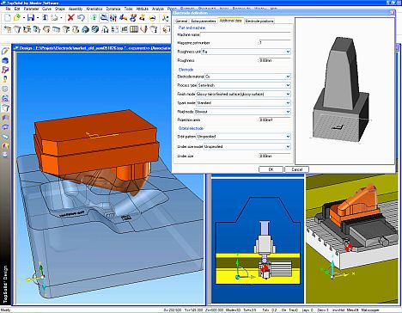Image resolution: width=402 pixels, height=313 pixels.
Task: Select the pencil sketch tool in left sidebar
Action: [5, 52]
